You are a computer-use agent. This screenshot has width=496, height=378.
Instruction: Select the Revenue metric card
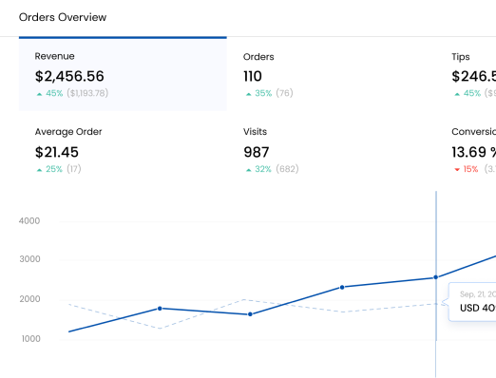[x=123, y=74]
